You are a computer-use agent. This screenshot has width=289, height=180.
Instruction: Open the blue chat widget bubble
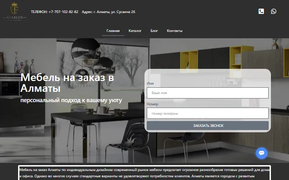[x=261, y=153]
